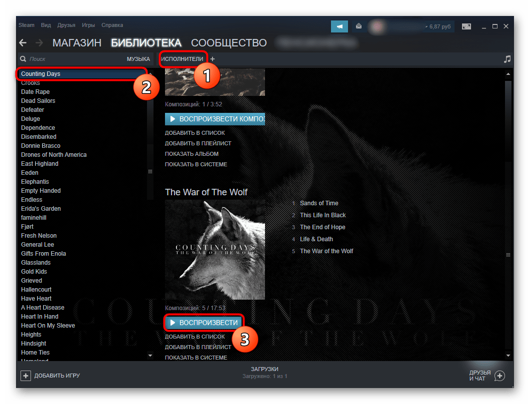
Task: Switch to Big Picture mode icon
Action: pos(466,26)
